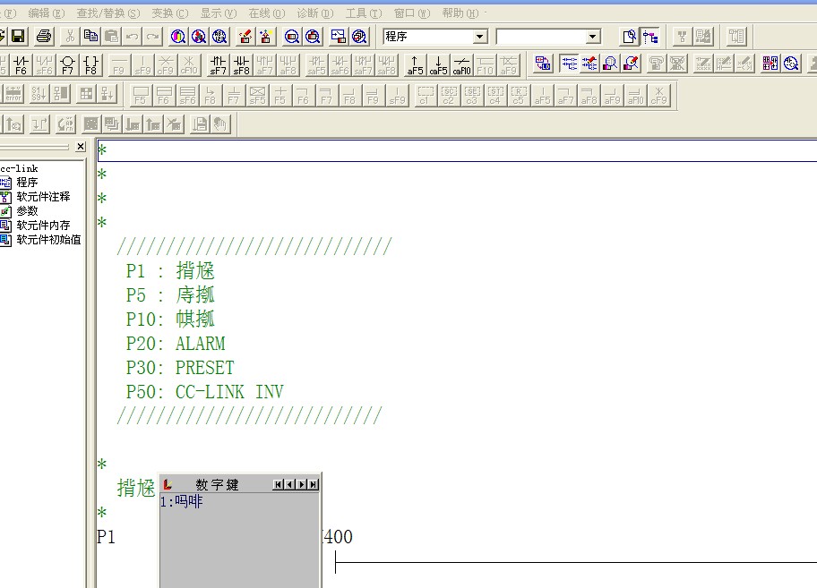The image size is (817, 588).
Task: Insert a falling pulse contact using sF8
Action: [241, 64]
